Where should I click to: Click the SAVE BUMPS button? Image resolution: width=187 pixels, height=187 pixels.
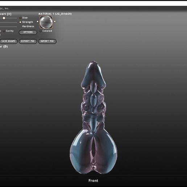[x=8, y=41]
